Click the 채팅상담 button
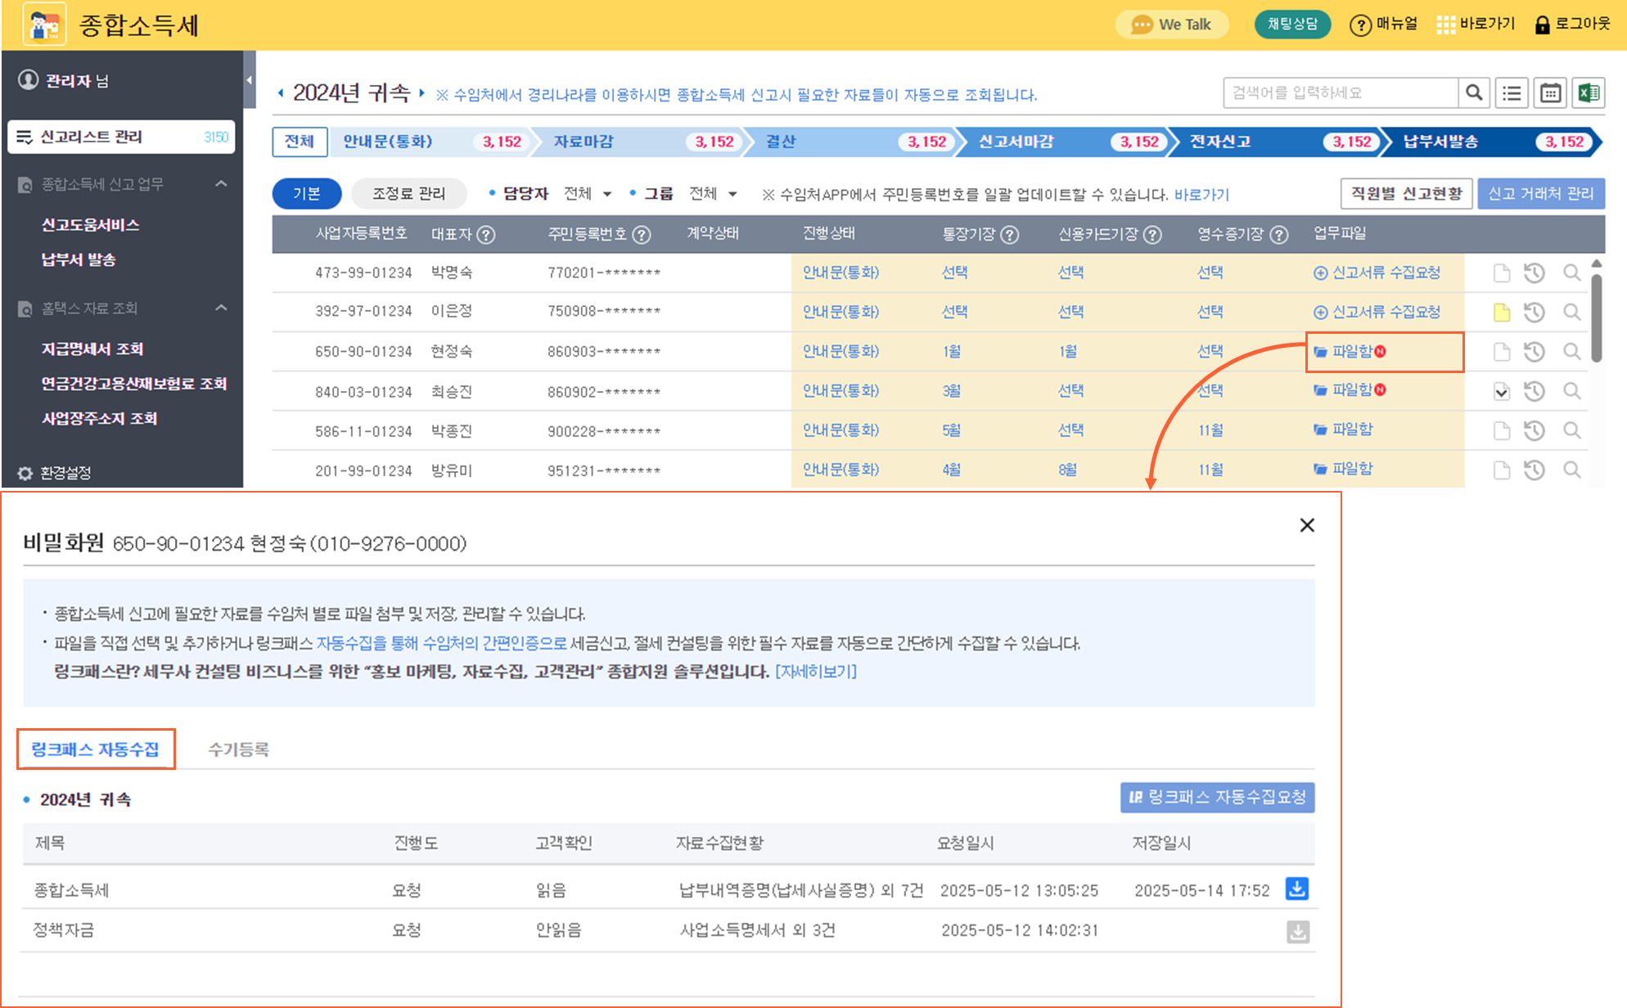 point(1293,25)
